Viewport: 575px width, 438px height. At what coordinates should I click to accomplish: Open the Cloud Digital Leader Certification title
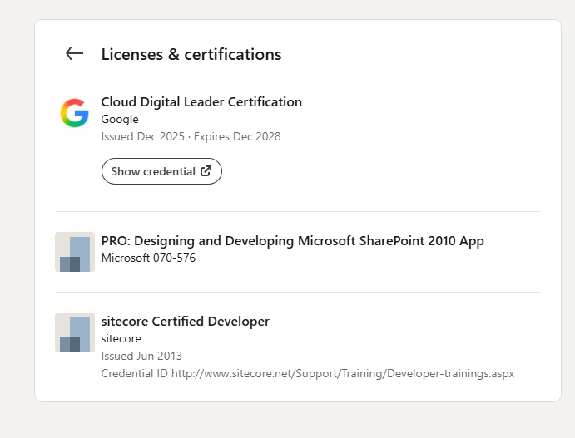click(201, 101)
